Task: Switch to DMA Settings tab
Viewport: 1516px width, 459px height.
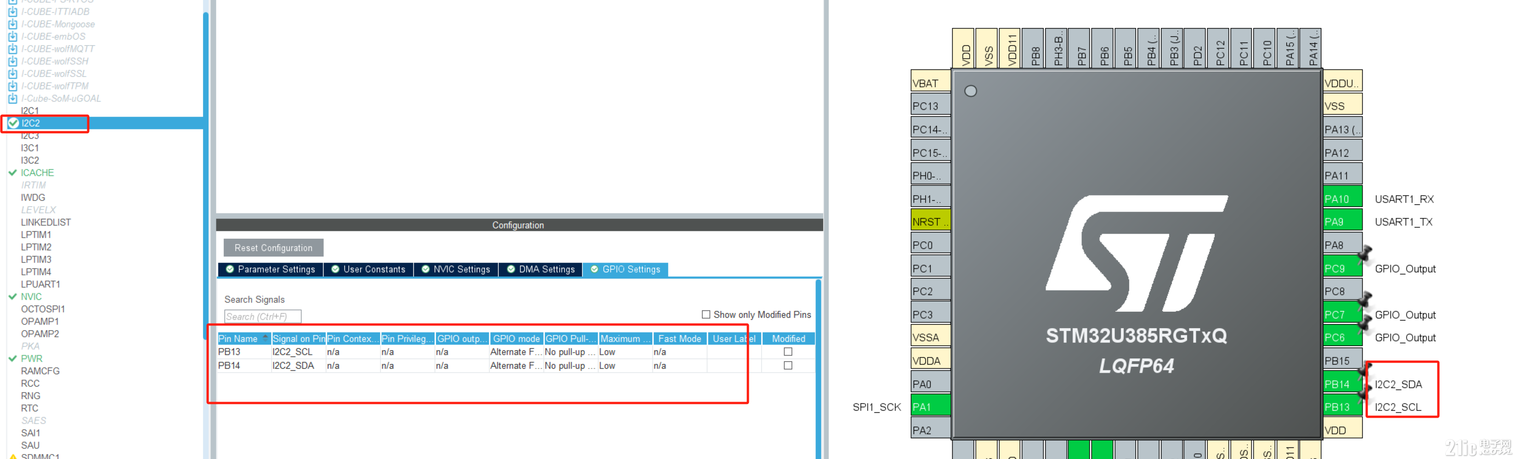Action: coord(541,269)
